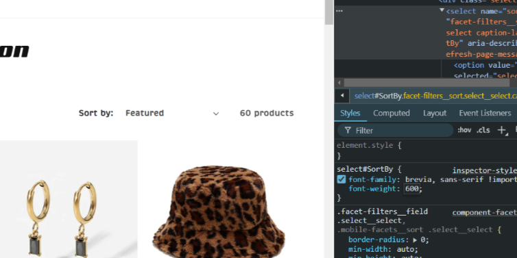Click the breadcrumb left scroll arrow
517x258 pixels.
pyautogui.click(x=342, y=96)
